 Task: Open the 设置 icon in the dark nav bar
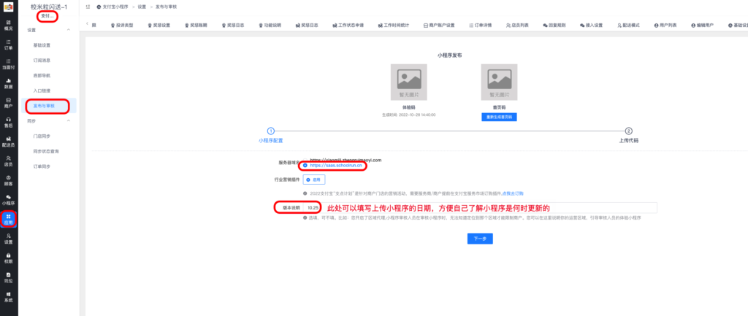point(9,239)
